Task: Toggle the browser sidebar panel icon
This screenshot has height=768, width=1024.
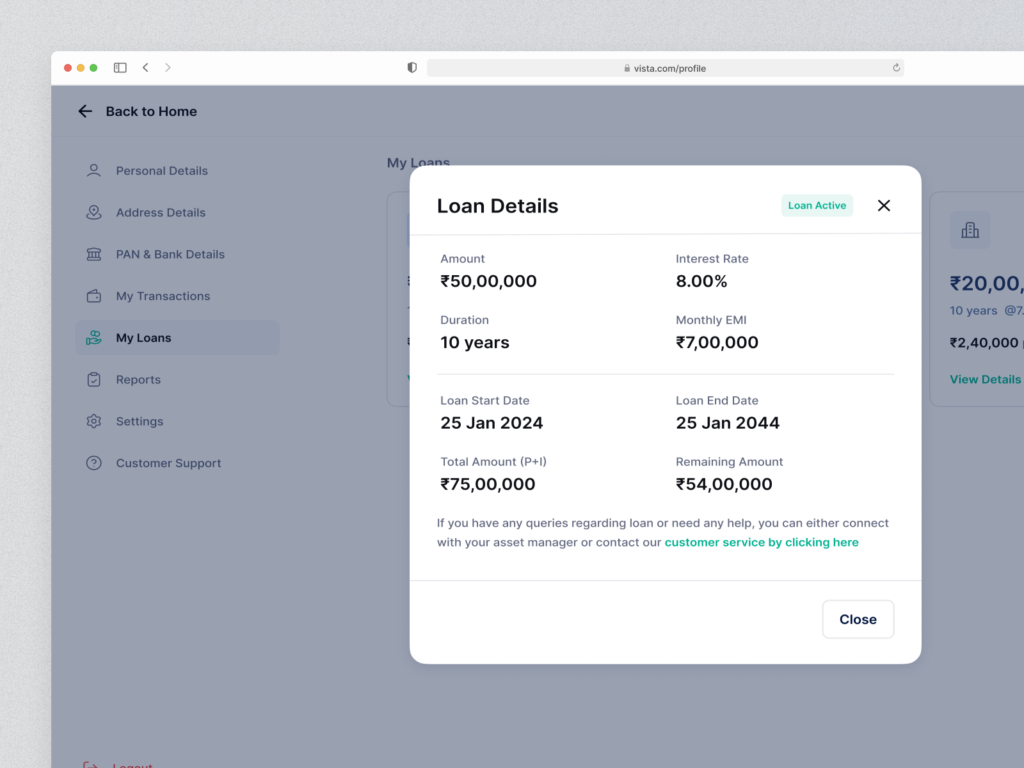Action: click(x=120, y=68)
